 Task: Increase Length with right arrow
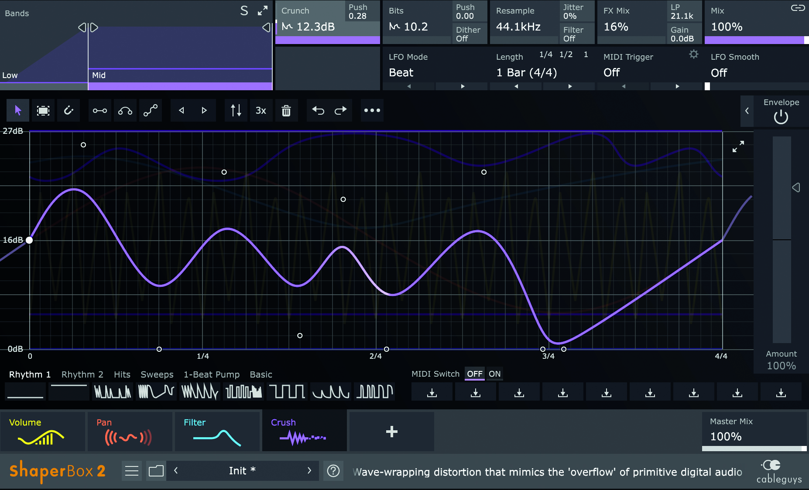pyautogui.click(x=570, y=86)
